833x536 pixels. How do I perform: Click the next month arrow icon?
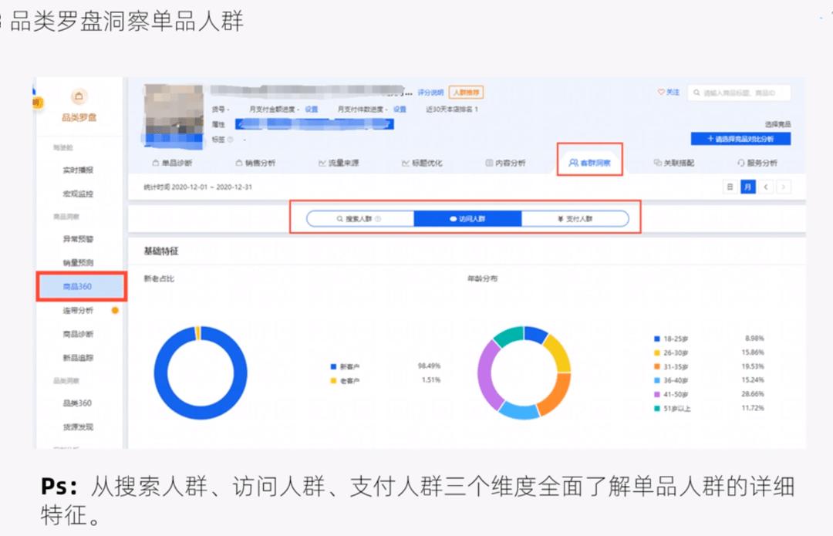coord(784,187)
